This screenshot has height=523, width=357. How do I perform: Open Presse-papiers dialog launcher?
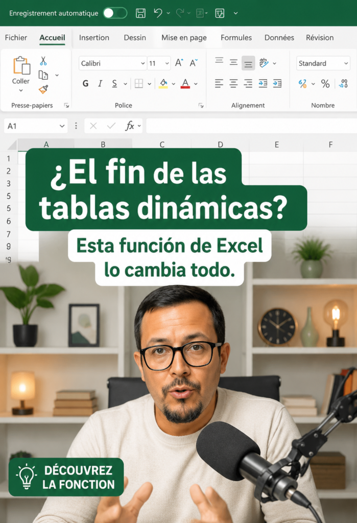[x=66, y=105]
